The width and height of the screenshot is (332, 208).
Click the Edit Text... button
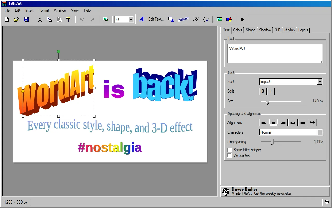tap(156, 19)
